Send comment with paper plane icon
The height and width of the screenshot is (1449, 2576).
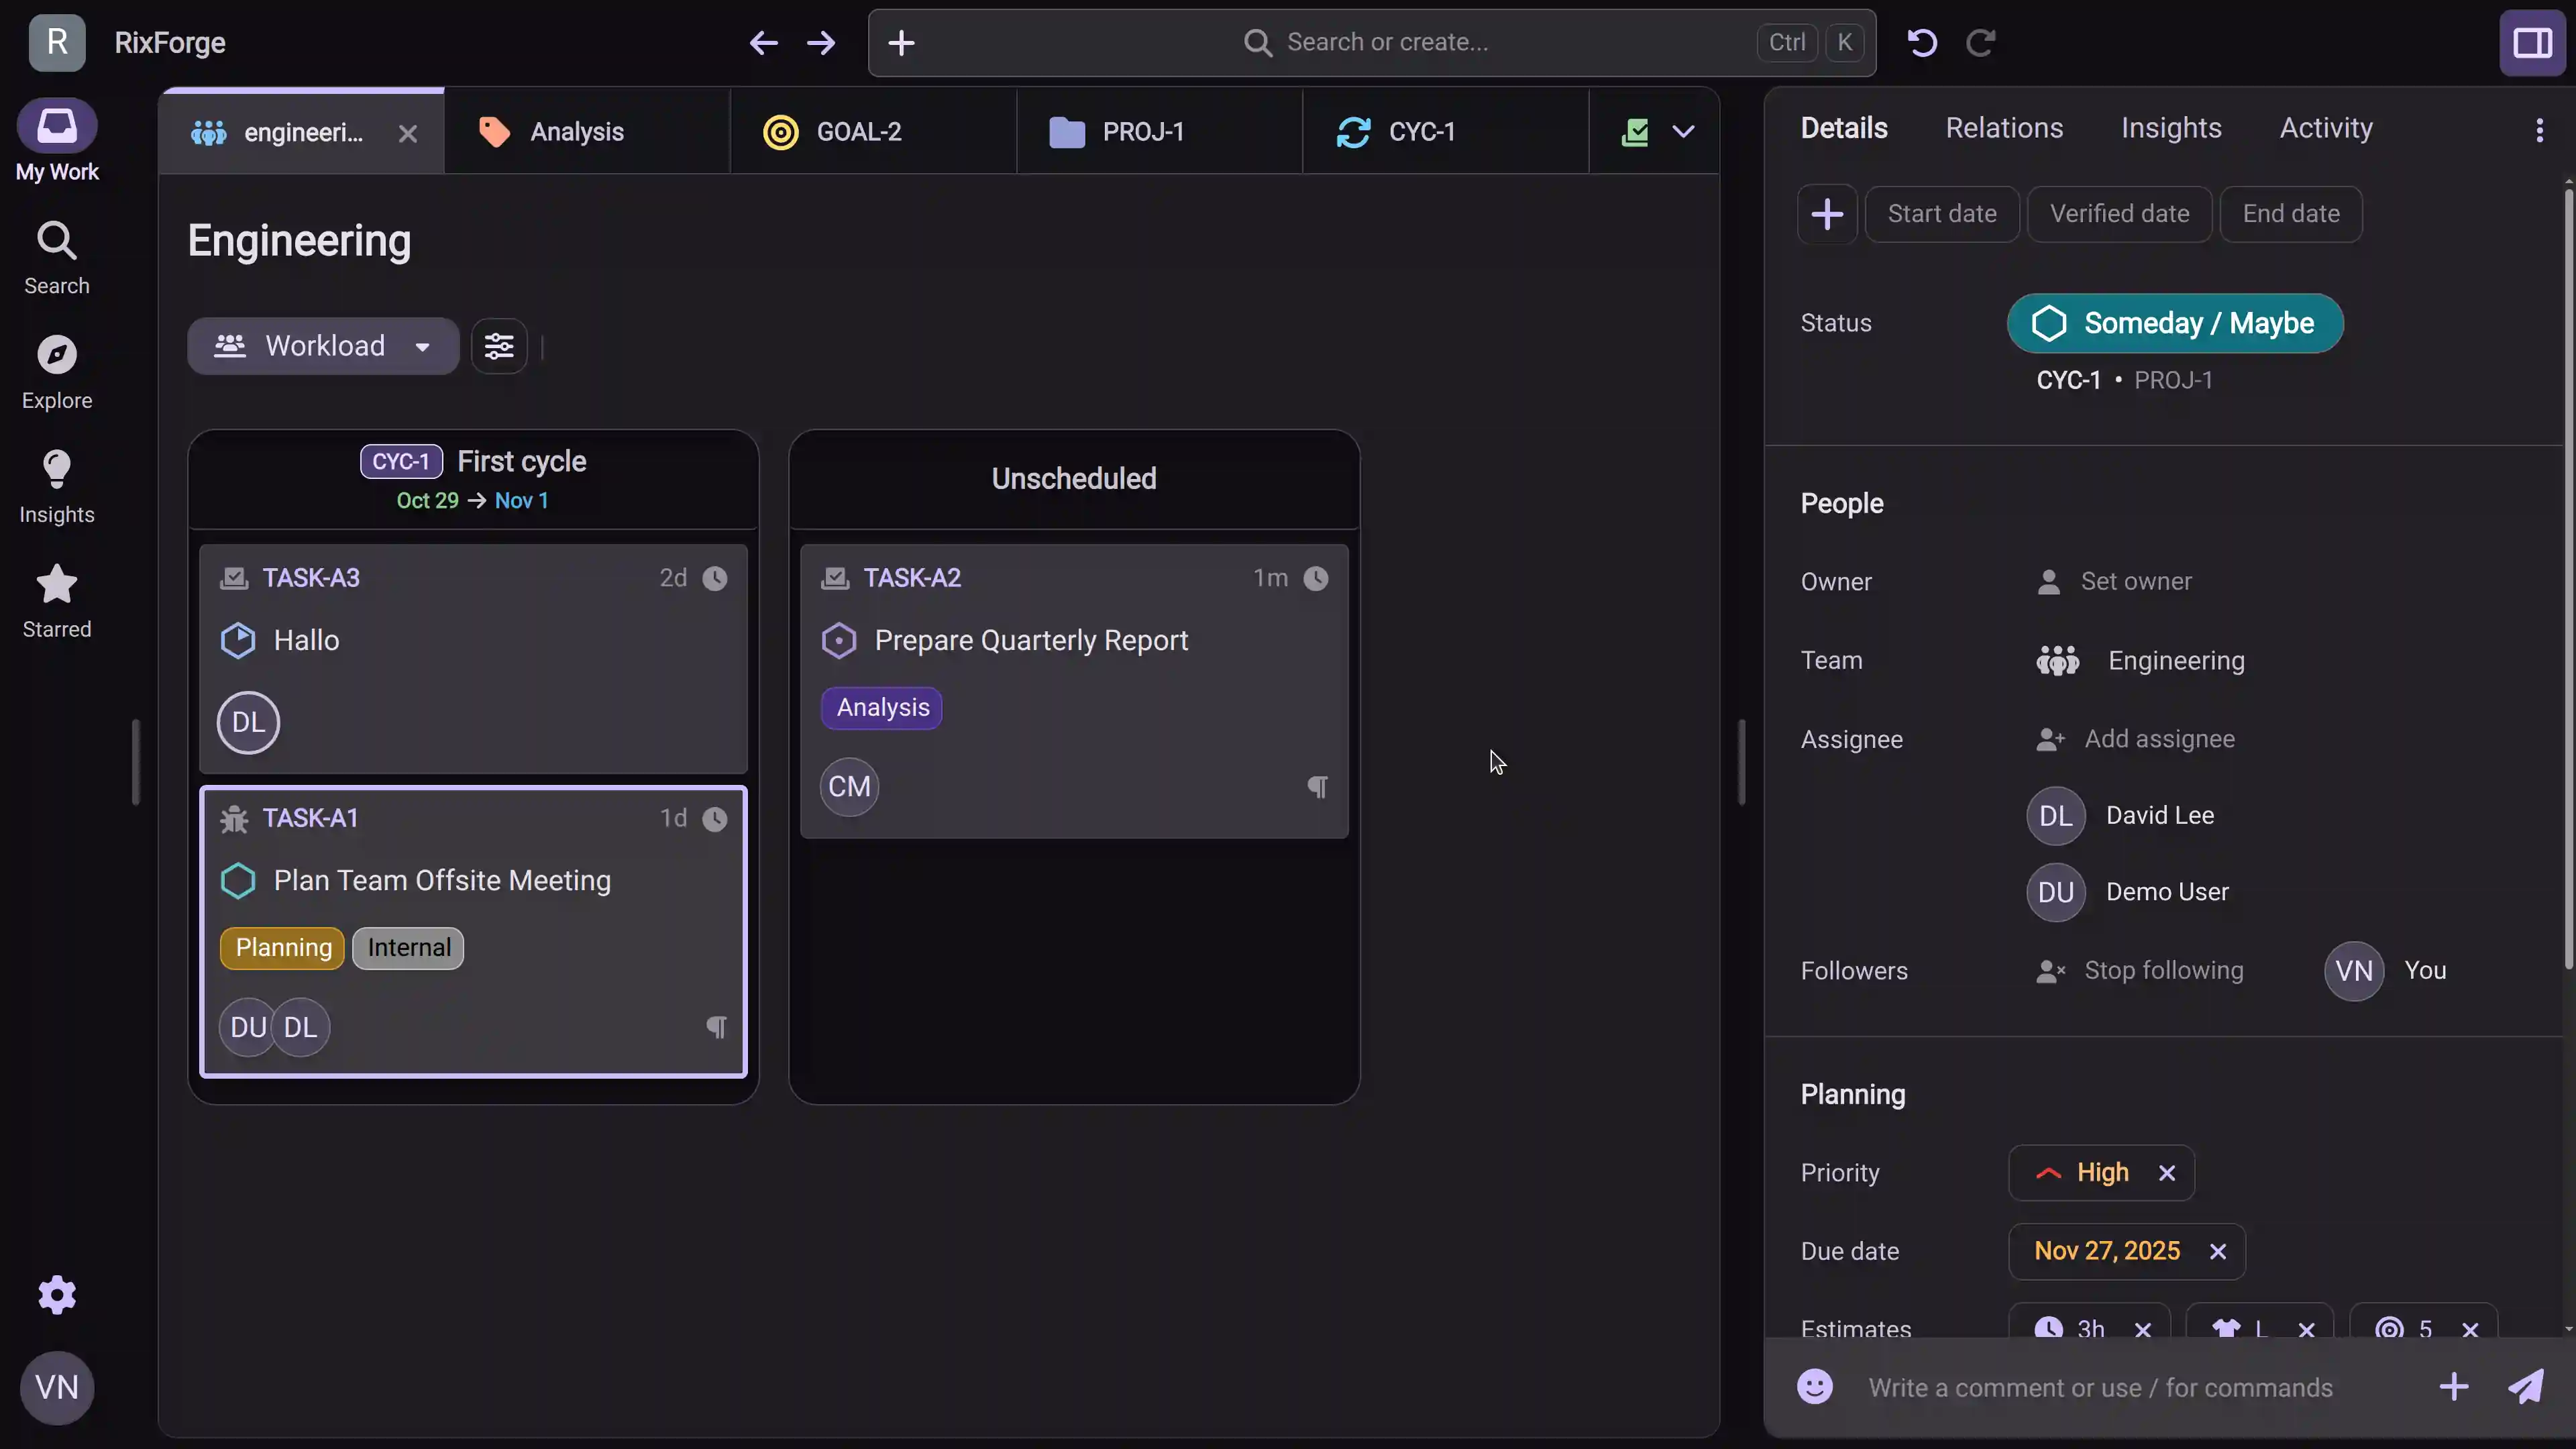2526,1387
